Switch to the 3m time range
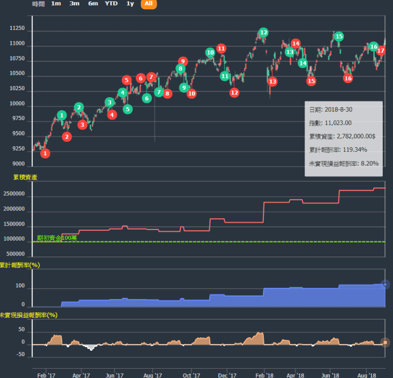 tap(74, 4)
